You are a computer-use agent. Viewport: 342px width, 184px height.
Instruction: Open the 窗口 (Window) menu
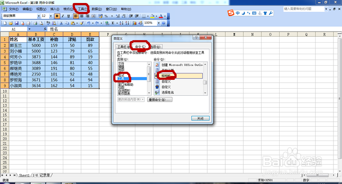111,9
